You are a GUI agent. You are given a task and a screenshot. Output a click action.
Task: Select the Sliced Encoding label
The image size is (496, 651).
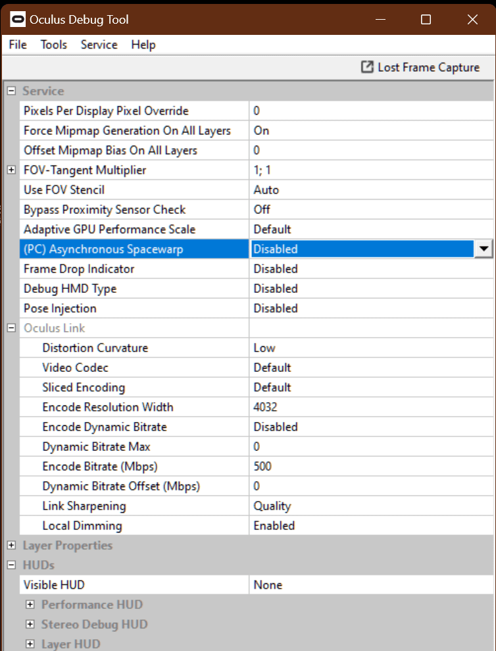(84, 387)
